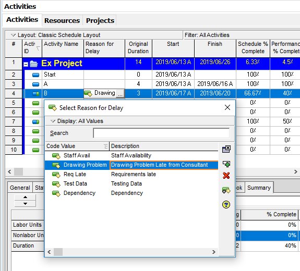The height and width of the screenshot is (271, 300).
Task: Click the green activity icon in row 10
Action: [x=36, y=150]
